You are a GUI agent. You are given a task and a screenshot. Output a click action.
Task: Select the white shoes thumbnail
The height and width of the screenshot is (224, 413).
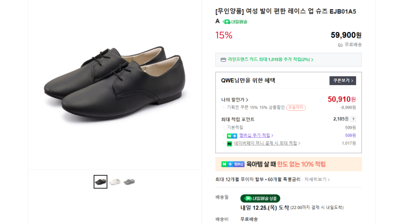coord(115,182)
